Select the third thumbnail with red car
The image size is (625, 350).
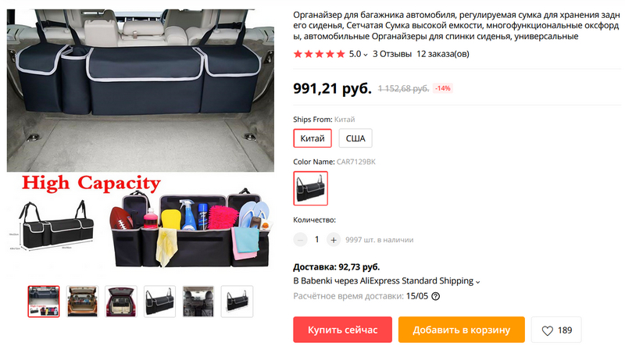[x=121, y=302]
